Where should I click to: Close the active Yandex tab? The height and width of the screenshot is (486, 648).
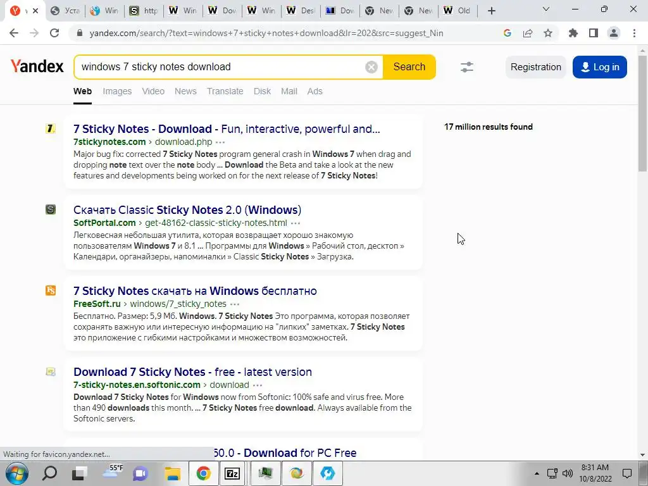click(x=35, y=11)
